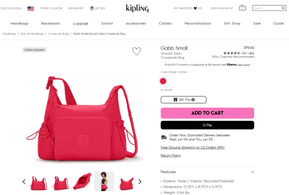
Task: Add bag to favorites with heart icon
Action: point(137,51)
